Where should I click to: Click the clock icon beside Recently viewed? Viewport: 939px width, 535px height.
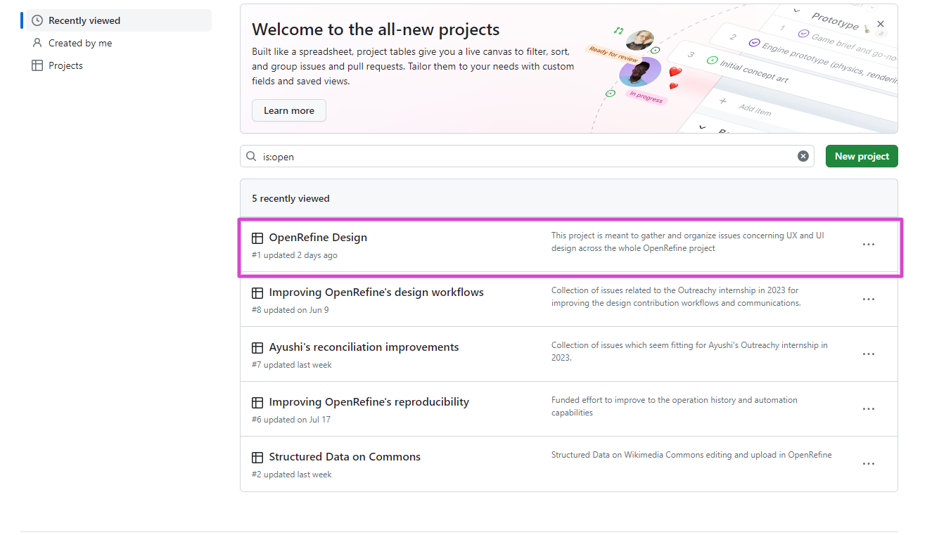tap(37, 20)
